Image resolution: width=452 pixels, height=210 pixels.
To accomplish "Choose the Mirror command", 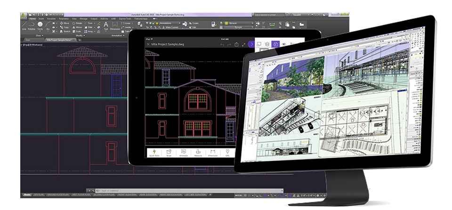I will [x=77, y=27].
